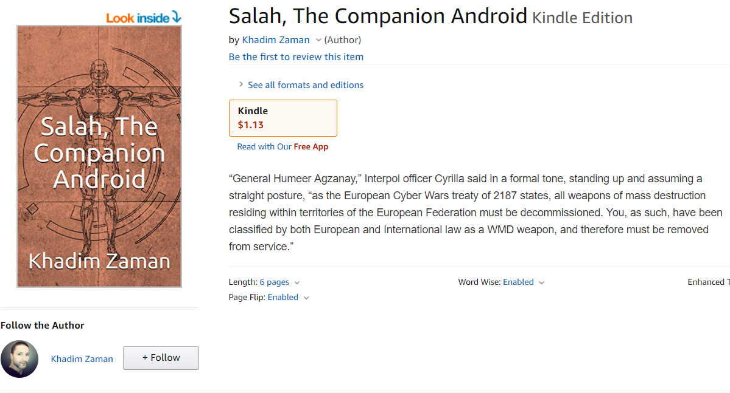Click Khadim Zaman in Follow the Author section
Viewport: 730px width, 393px height.
pos(82,358)
